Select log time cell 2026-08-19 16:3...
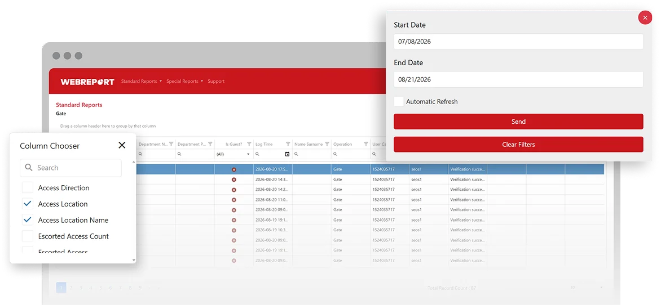Screen dimensions: 661x305 click(272, 230)
